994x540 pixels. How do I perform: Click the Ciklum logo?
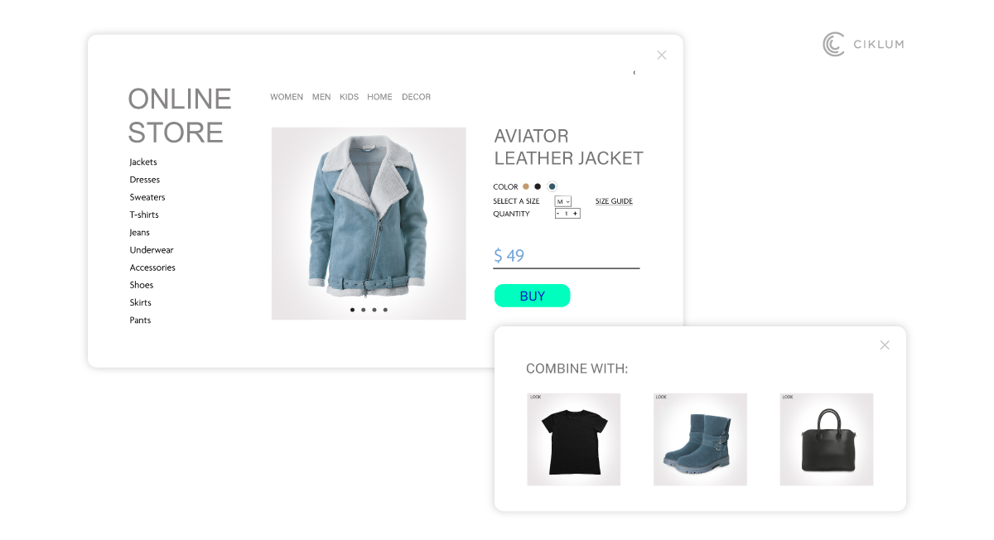pos(863,44)
